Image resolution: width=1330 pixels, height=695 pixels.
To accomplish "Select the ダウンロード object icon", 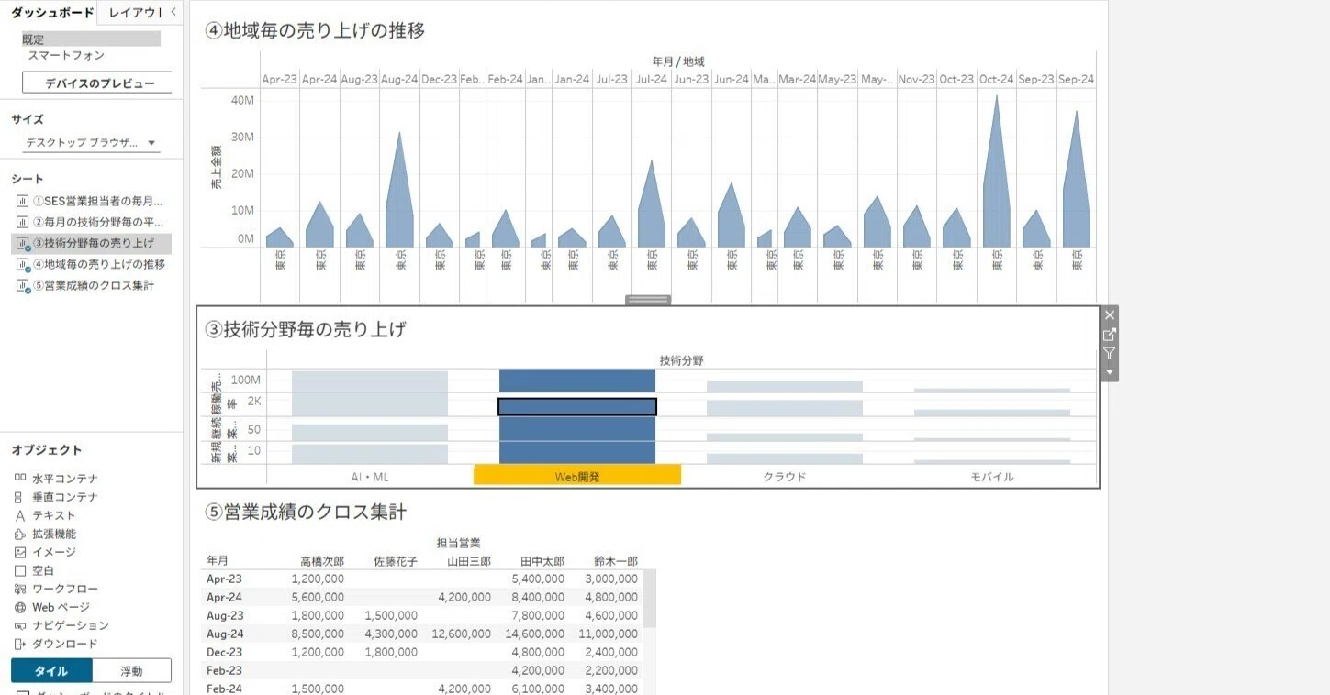I will coord(20,644).
